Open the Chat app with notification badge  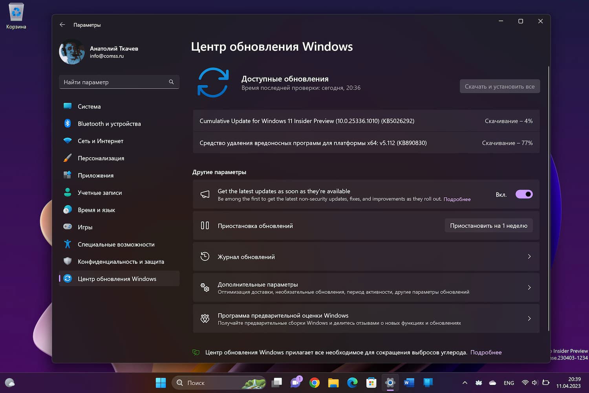coord(296,382)
